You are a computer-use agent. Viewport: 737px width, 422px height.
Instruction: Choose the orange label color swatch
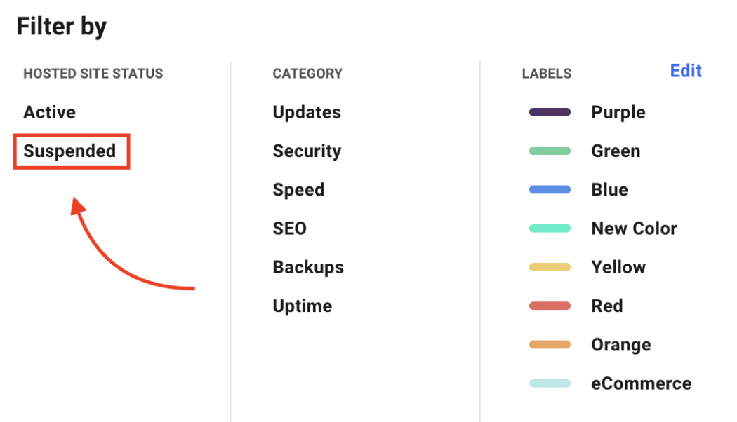550,345
